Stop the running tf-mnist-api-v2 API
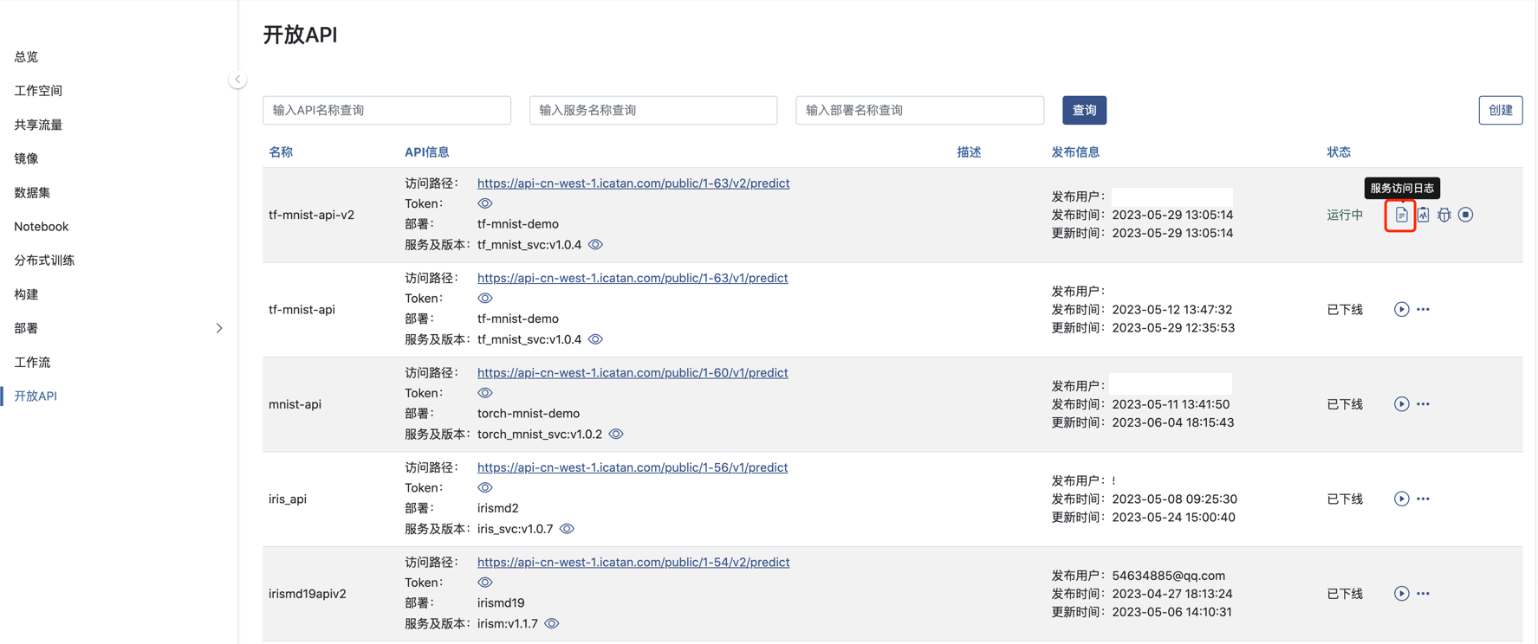Viewport: 1538px width, 644px height. [1465, 215]
